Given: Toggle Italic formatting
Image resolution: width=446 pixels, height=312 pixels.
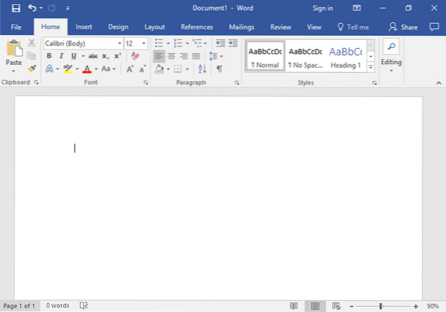Looking at the screenshot, I should click(61, 56).
